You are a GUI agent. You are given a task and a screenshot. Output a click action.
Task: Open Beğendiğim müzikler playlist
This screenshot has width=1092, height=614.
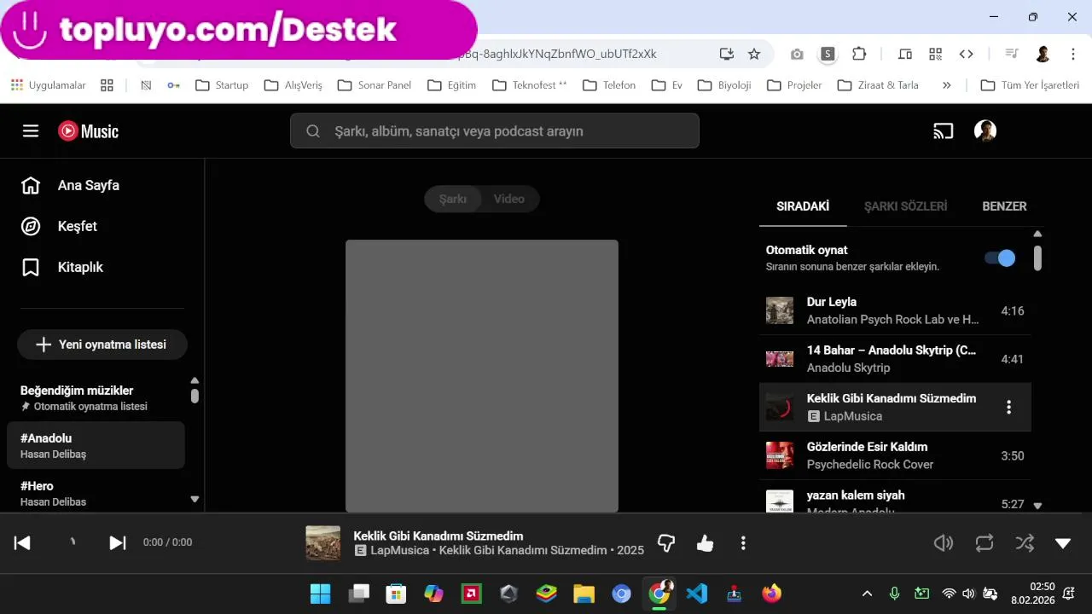pos(96,397)
